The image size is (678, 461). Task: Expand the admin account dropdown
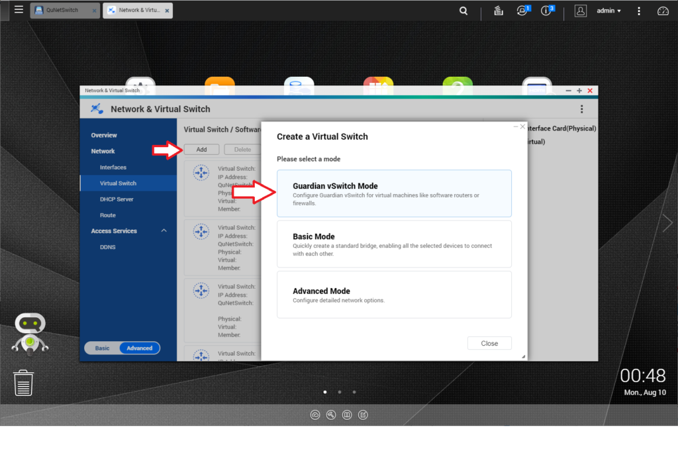click(609, 11)
